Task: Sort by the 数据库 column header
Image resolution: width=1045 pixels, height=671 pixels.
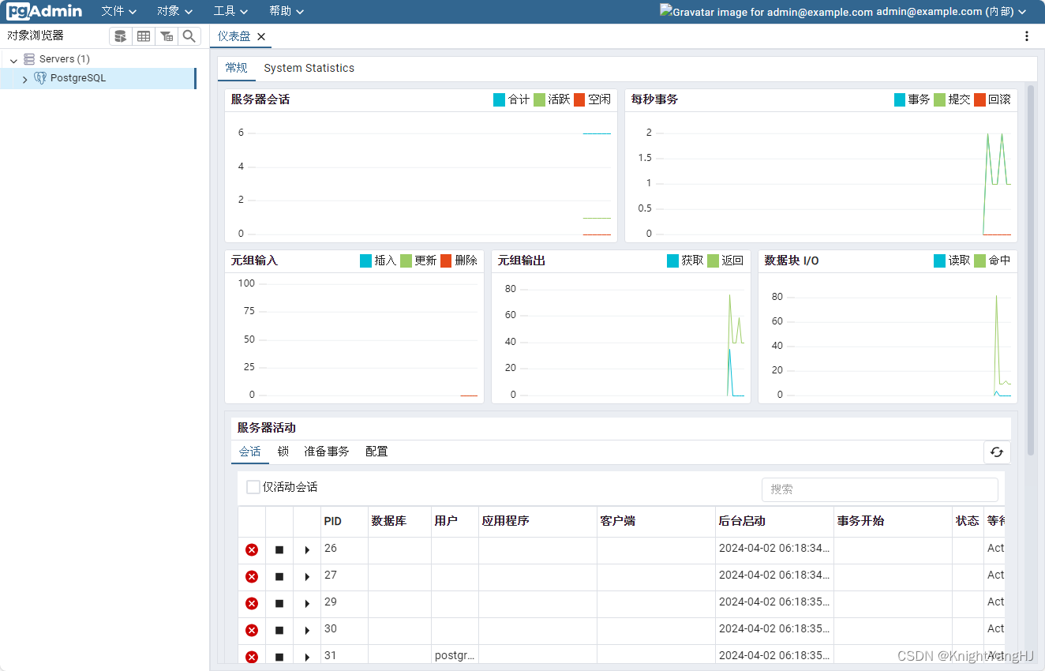Action: pos(399,521)
